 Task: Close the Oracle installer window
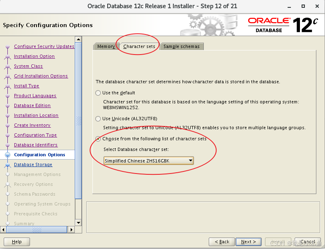coord(317,7)
